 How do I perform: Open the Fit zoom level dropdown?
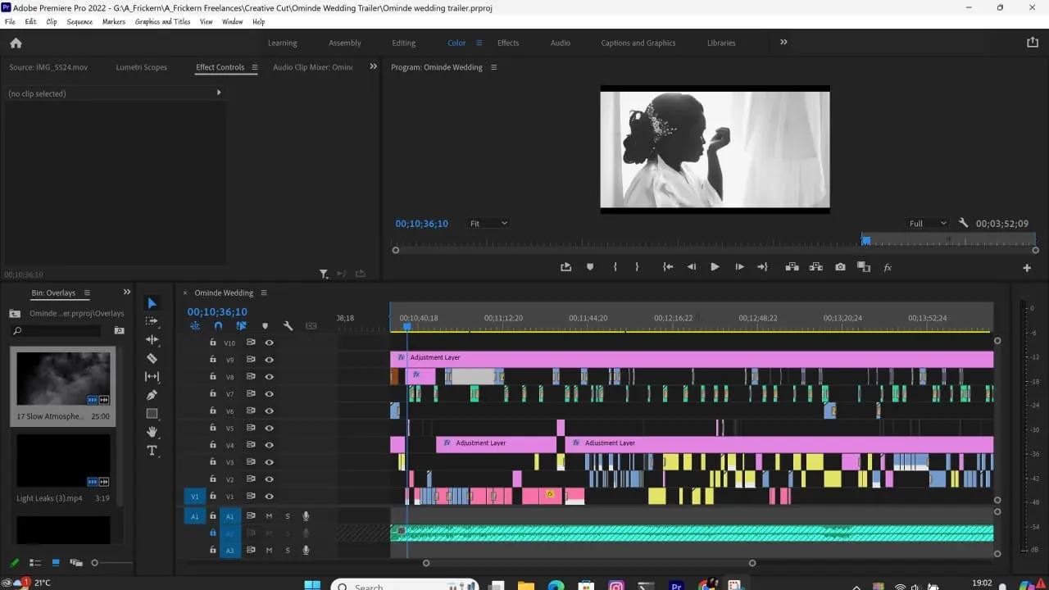coord(488,223)
